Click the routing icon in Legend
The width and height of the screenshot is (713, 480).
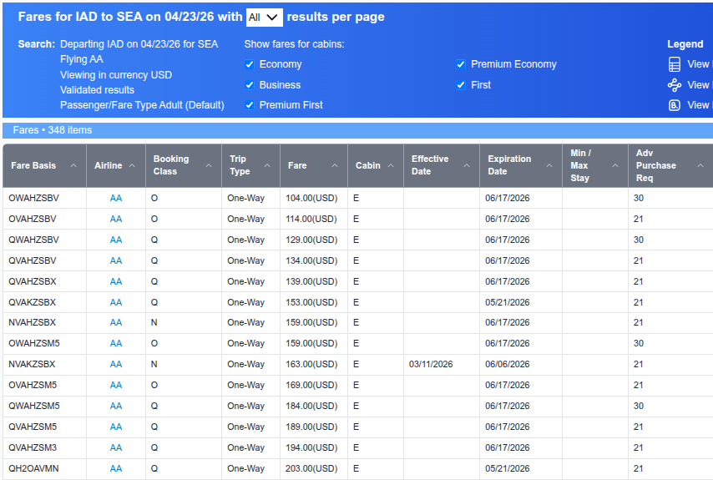pyautogui.click(x=675, y=85)
